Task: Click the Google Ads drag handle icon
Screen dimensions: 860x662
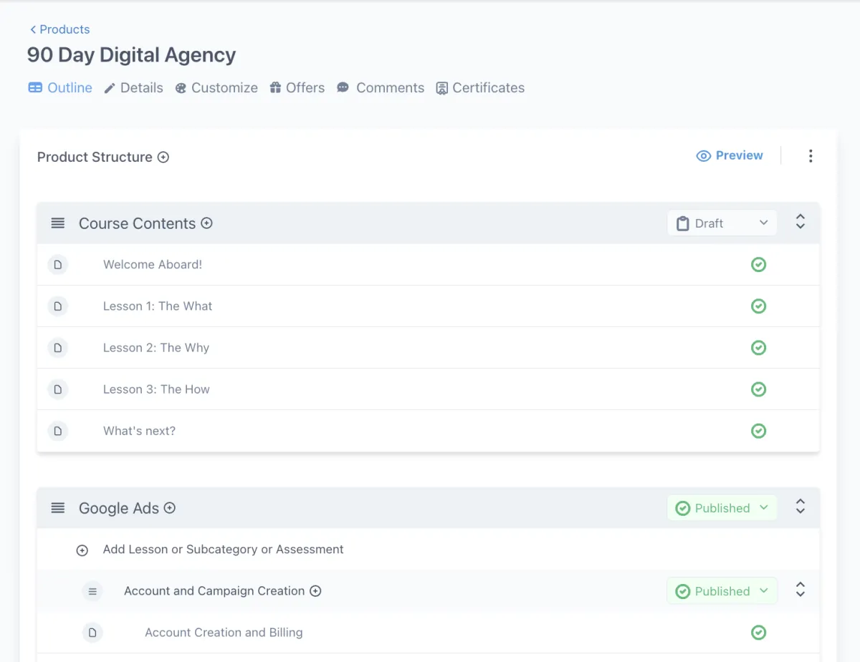Action: tap(58, 508)
